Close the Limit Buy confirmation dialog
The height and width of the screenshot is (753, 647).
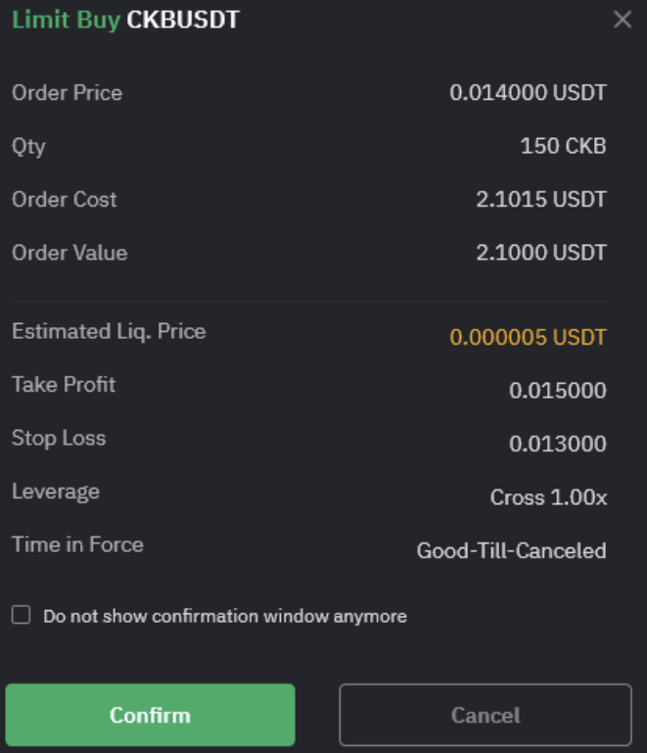[623, 20]
